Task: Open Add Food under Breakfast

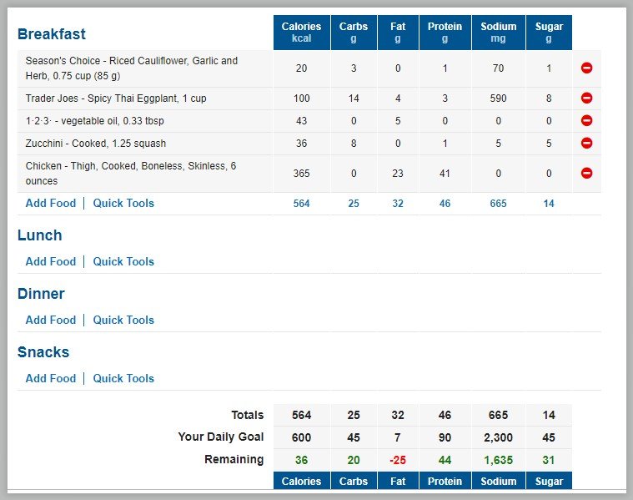Action: pos(51,203)
